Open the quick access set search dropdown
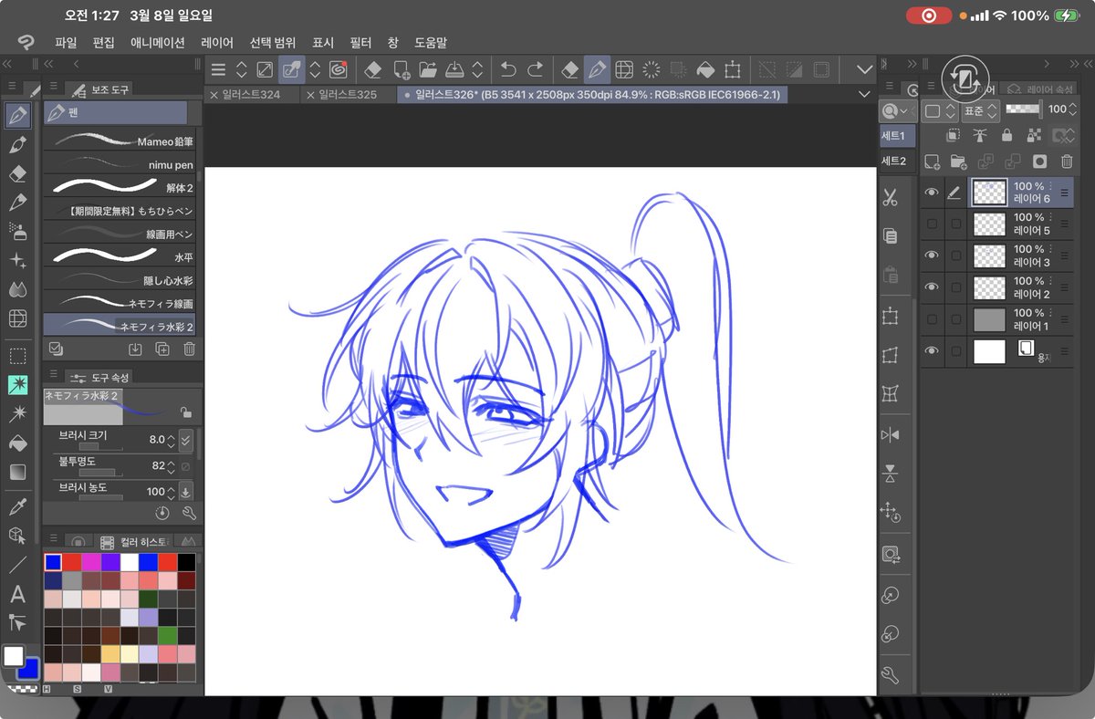1095x719 pixels. pyautogui.click(x=897, y=110)
